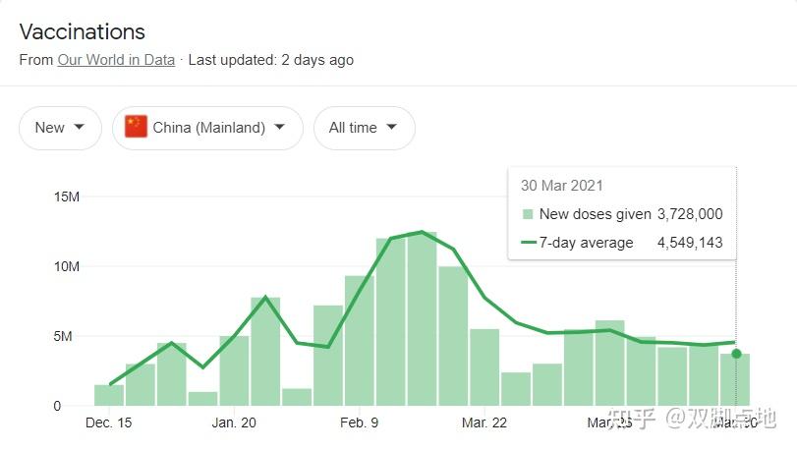Image resolution: width=797 pixels, height=450 pixels.
Task: Click the arrow beside New
Action: click(x=80, y=128)
